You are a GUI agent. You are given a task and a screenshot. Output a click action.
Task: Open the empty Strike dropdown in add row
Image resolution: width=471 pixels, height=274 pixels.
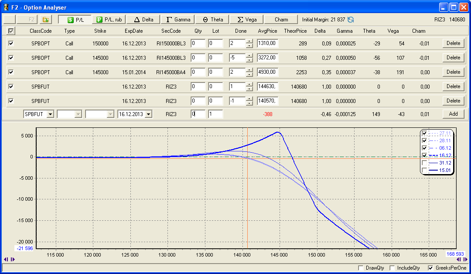pyautogui.click(x=110, y=114)
